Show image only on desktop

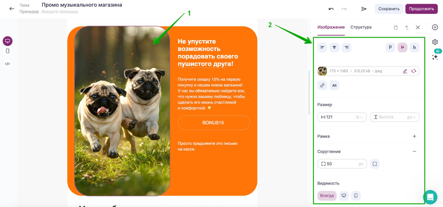(x=344, y=196)
